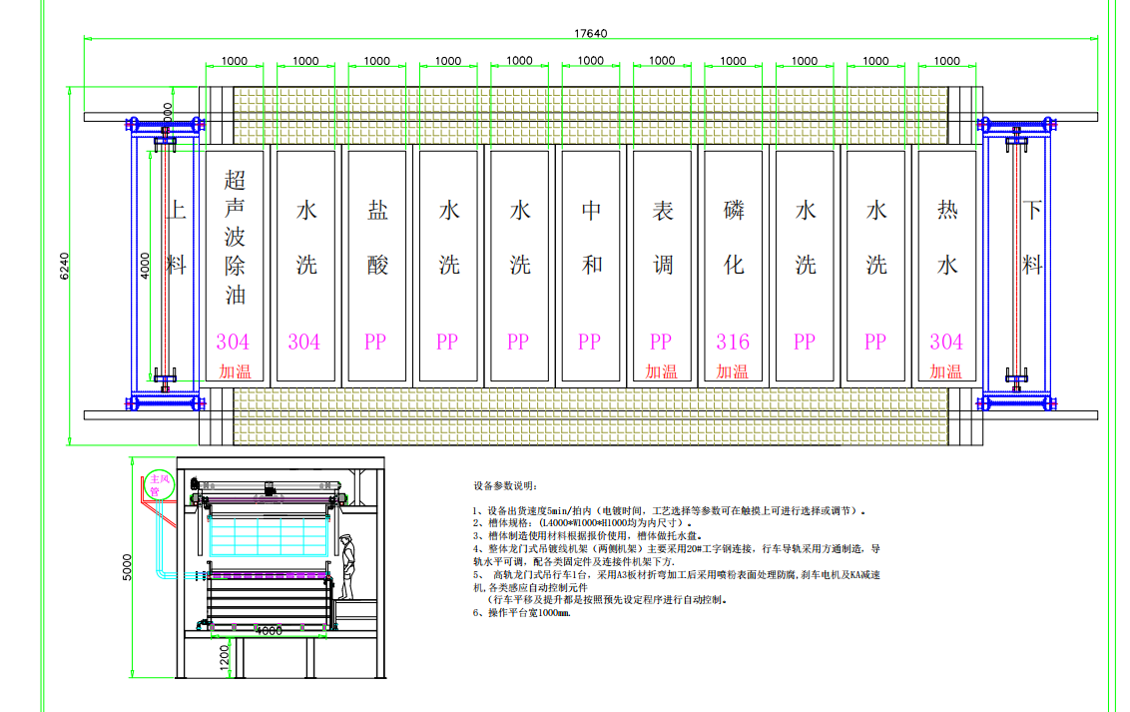
Task: Select the 中和 tank label
Action: point(592,238)
